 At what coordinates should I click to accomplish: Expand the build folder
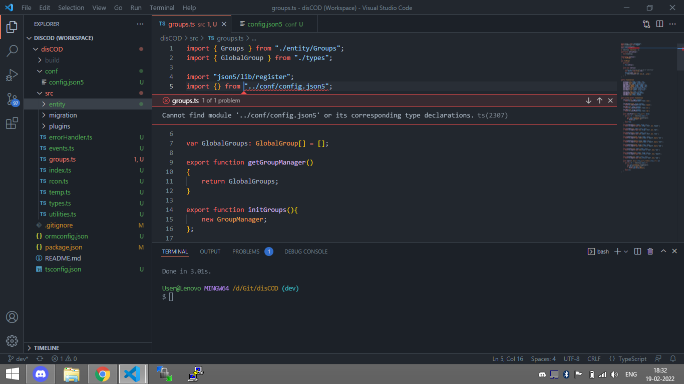coord(52,60)
